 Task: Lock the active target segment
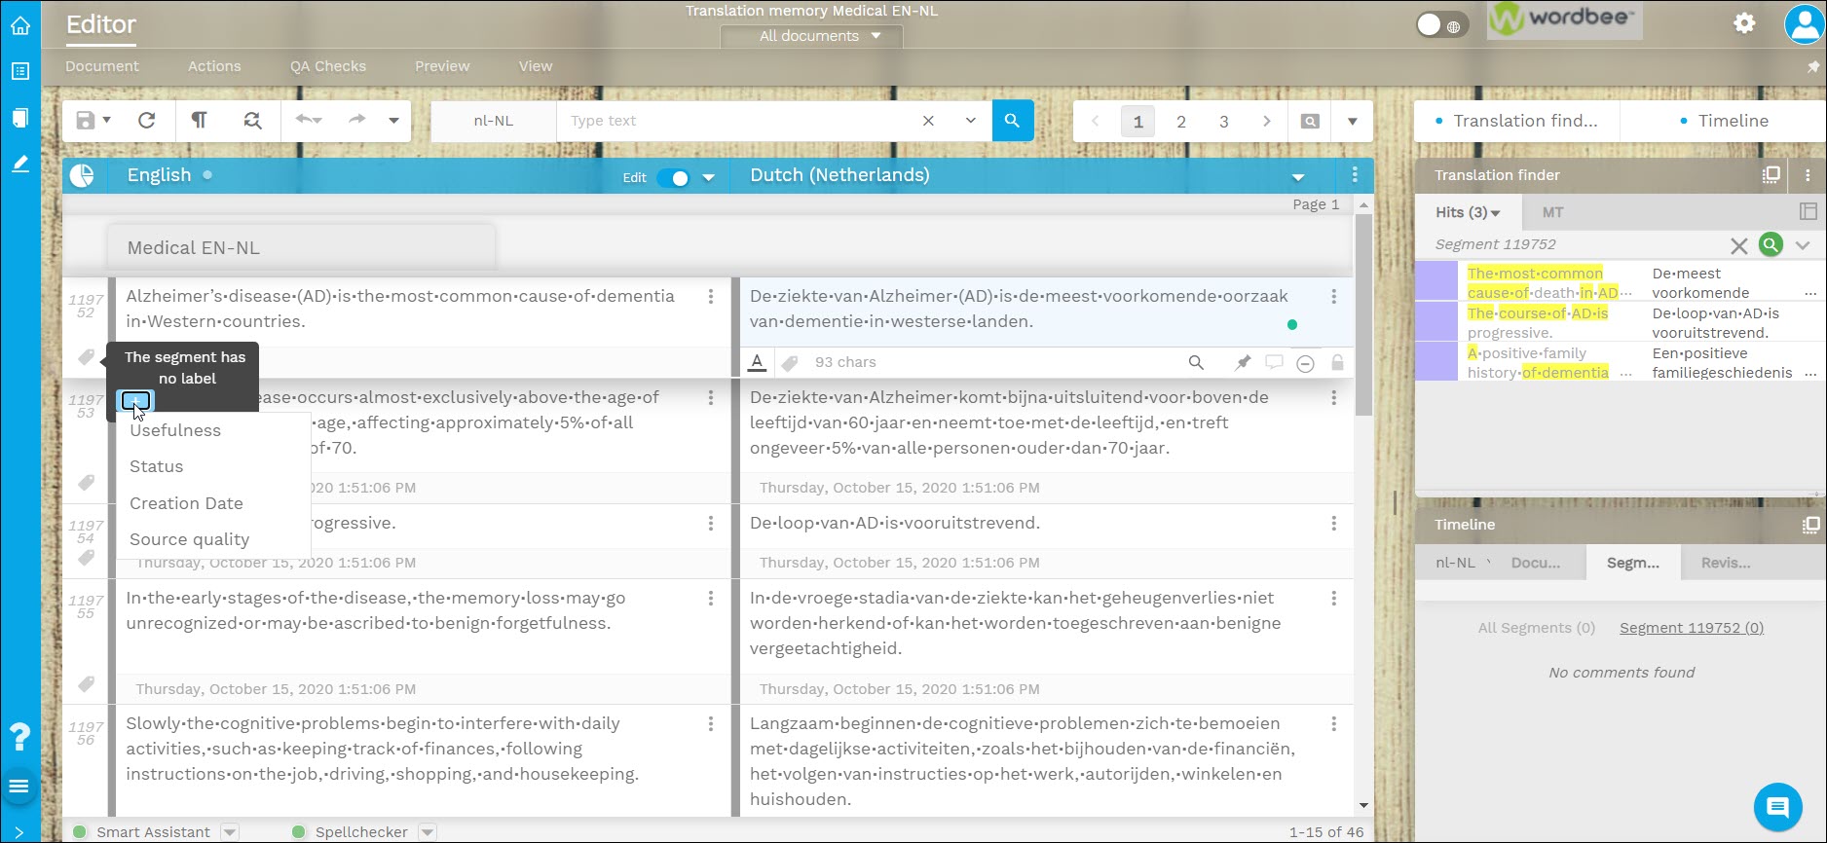(x=1337, y=362)
